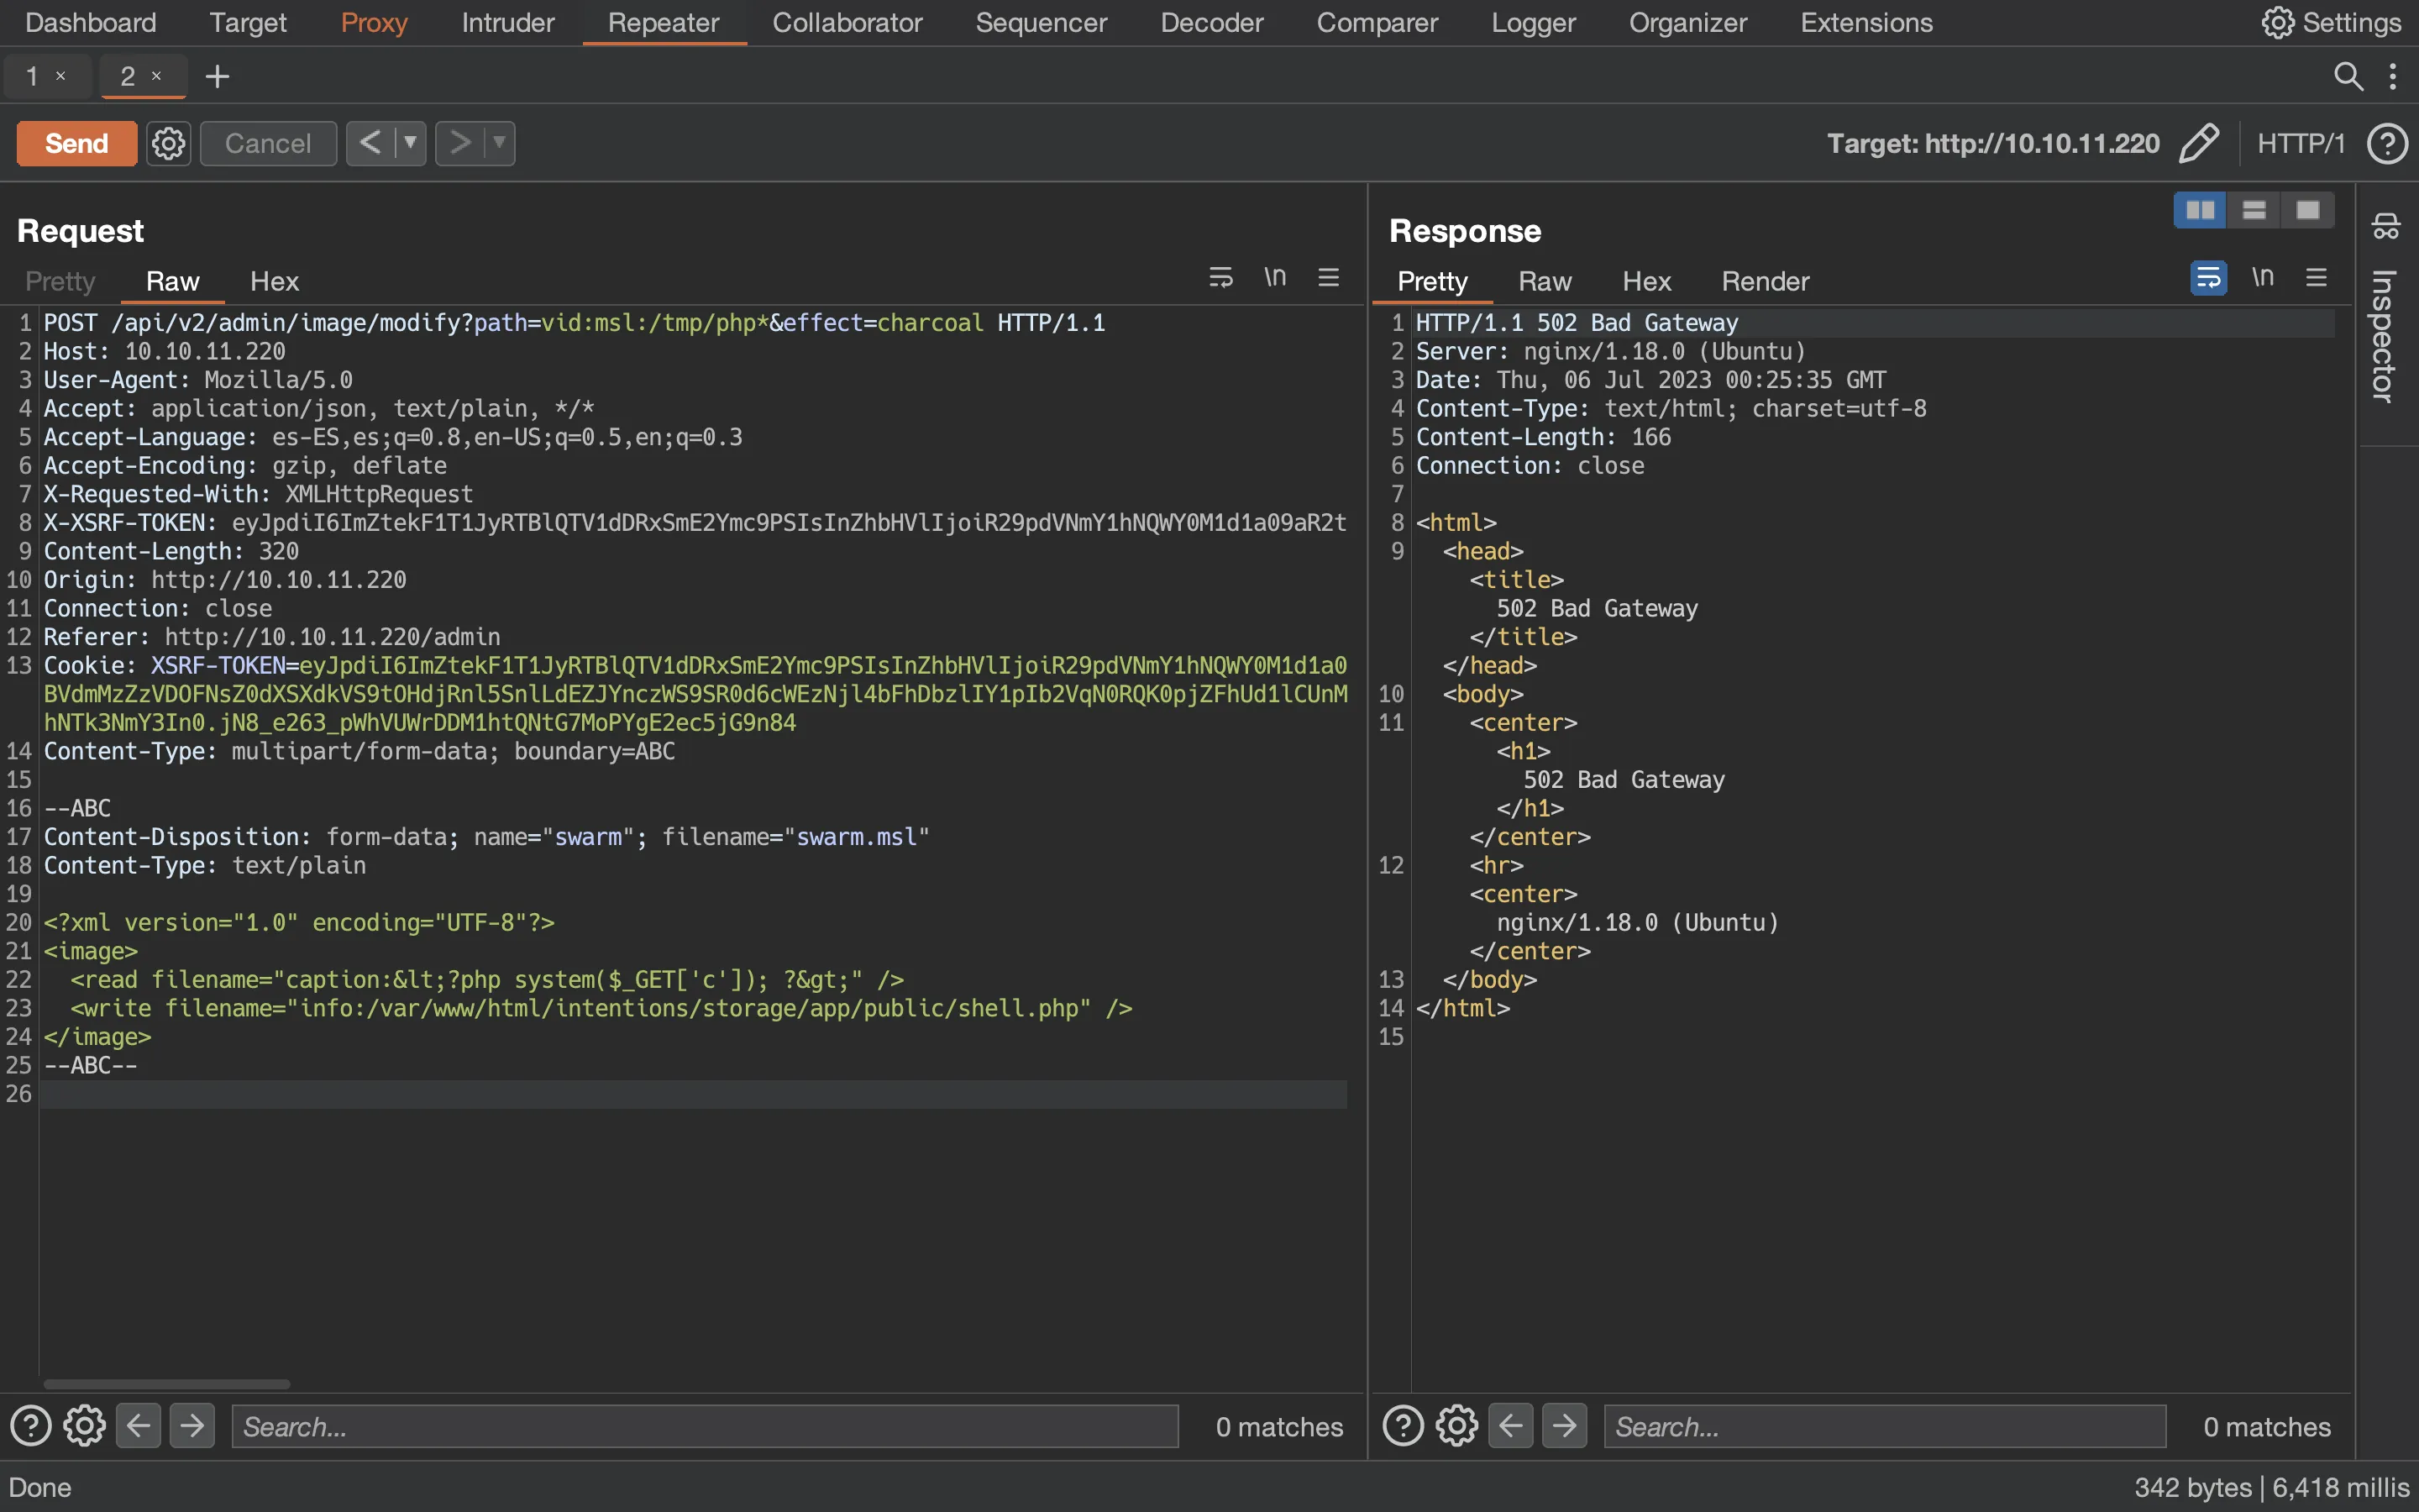Viewport: 2419px width, 1512px height.
Task: Open the Intruder tab
Action: point(508,22)
